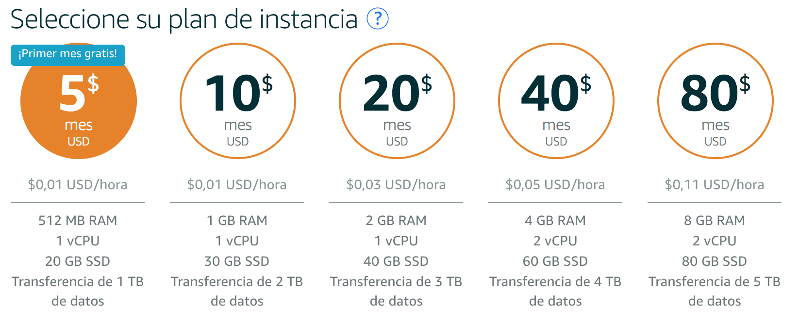Click the $0,03 USD/hora hourly rate
This screenshot has height=324, width=799.
(396, 185)
